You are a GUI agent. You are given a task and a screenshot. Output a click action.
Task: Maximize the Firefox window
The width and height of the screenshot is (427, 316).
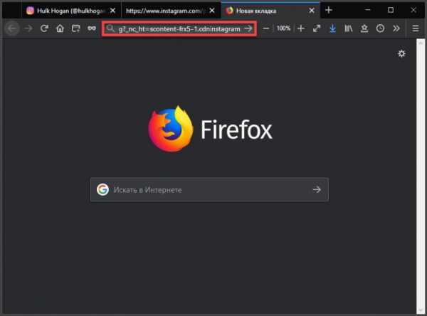pos(391,10)
